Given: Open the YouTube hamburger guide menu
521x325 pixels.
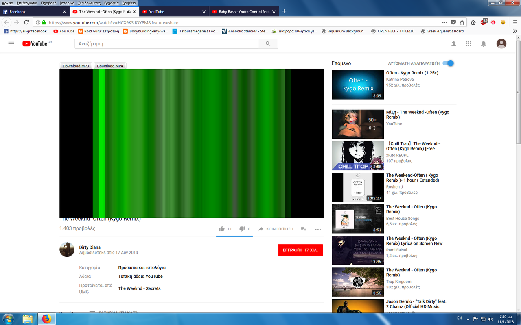Looking at the screenshot, I should (11, 44).
